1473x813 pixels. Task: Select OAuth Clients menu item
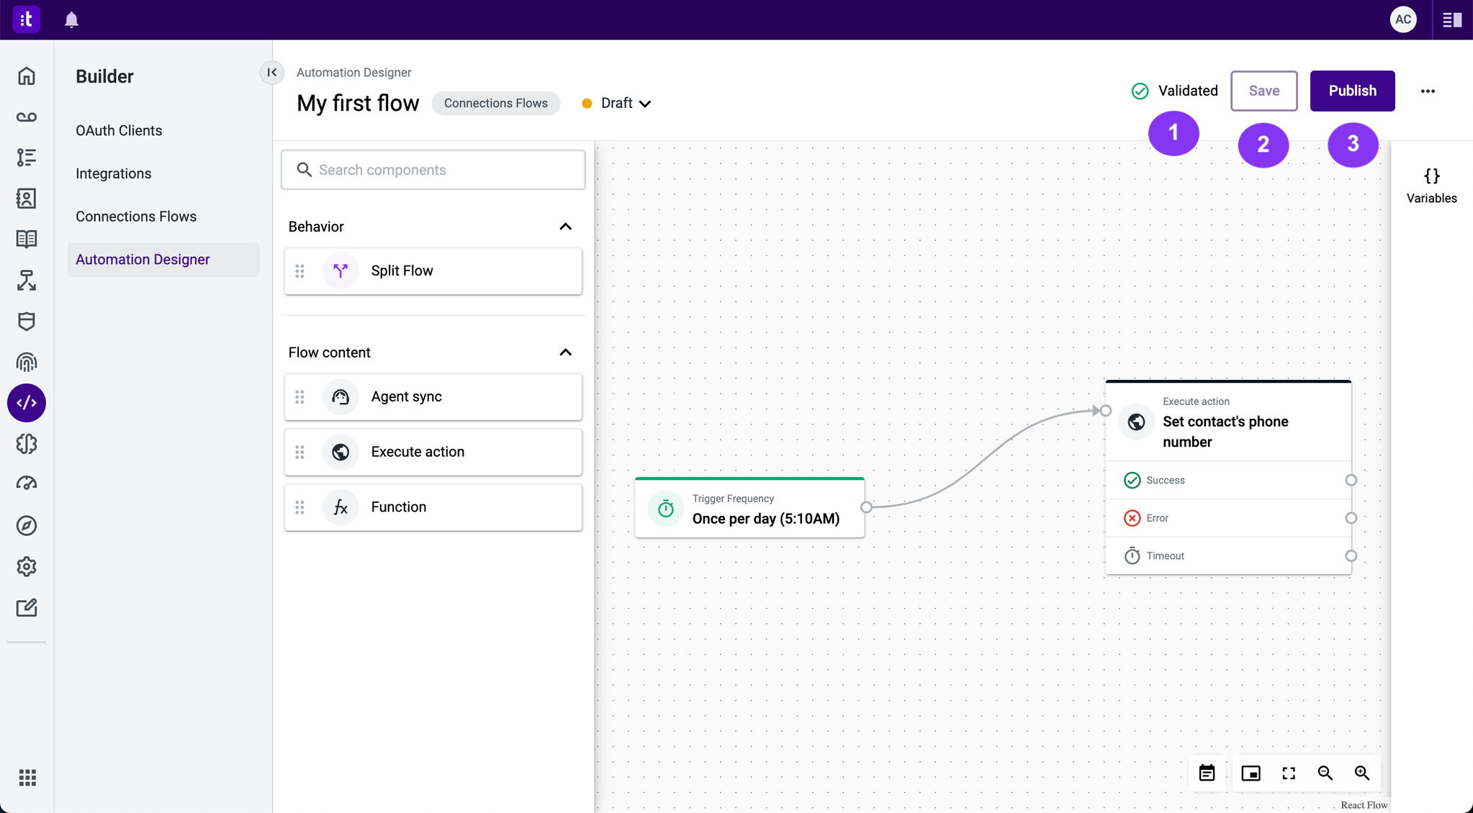click(x=119, y=130)
